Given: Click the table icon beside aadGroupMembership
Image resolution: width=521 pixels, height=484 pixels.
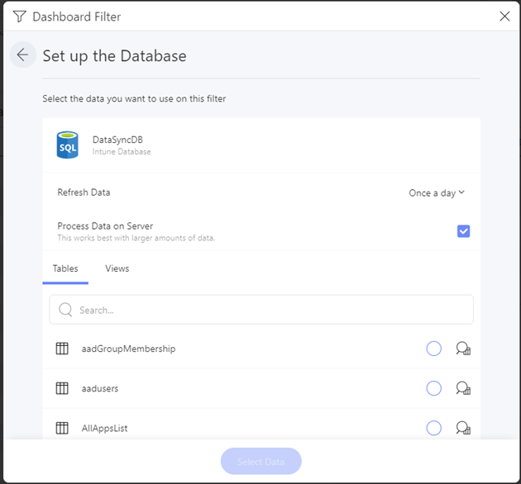Looking at the screenshot, I should pos(62,349).
